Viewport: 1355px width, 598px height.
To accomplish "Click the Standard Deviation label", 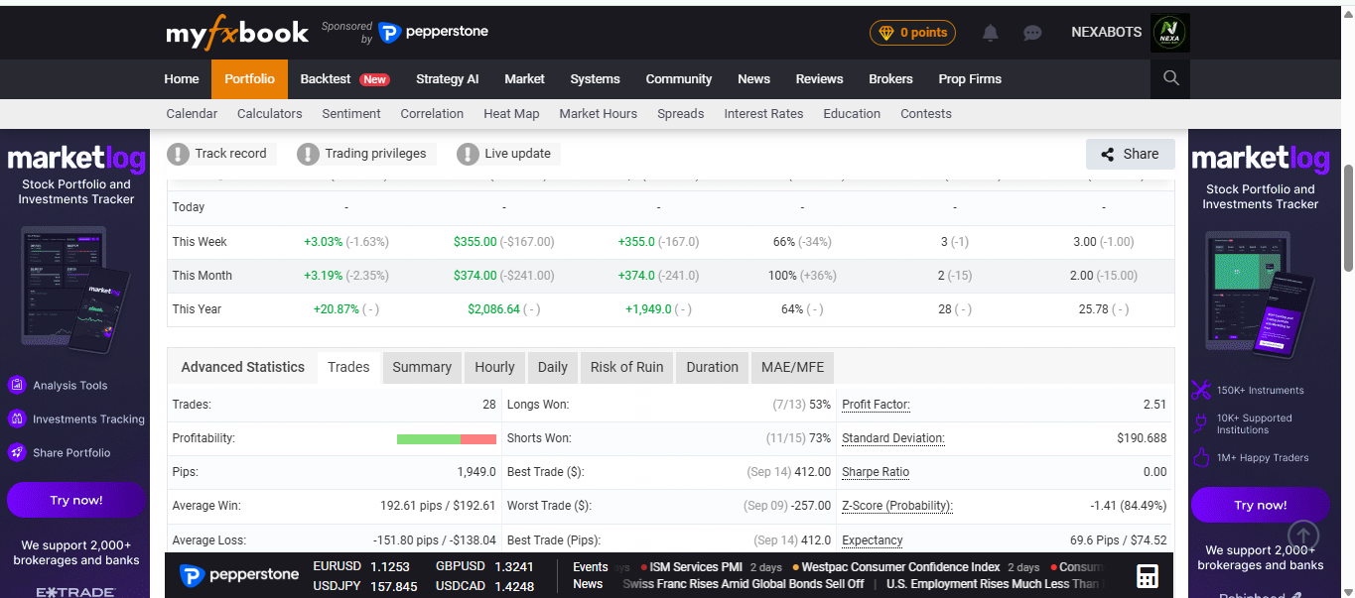I will click(893, 438).
